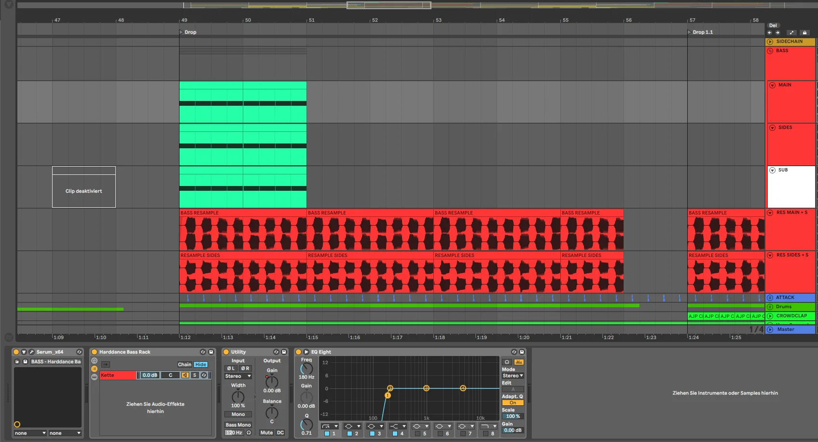Unfold the MAIN track
818x442 pixels.
[772, 85]
